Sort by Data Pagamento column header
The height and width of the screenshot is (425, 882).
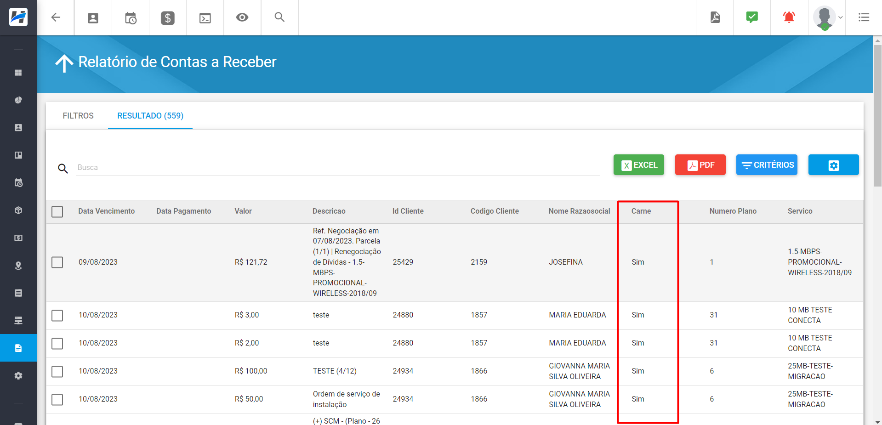pos(184,211)
